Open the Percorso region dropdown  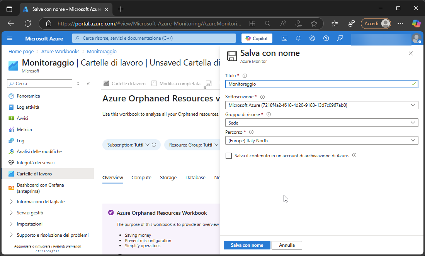coord(321,141)
